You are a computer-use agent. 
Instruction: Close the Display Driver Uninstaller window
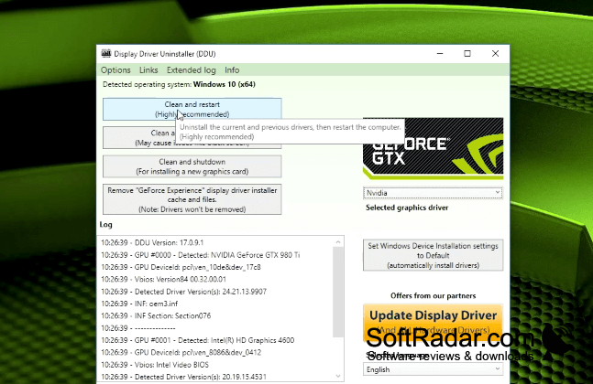[495, 54]
